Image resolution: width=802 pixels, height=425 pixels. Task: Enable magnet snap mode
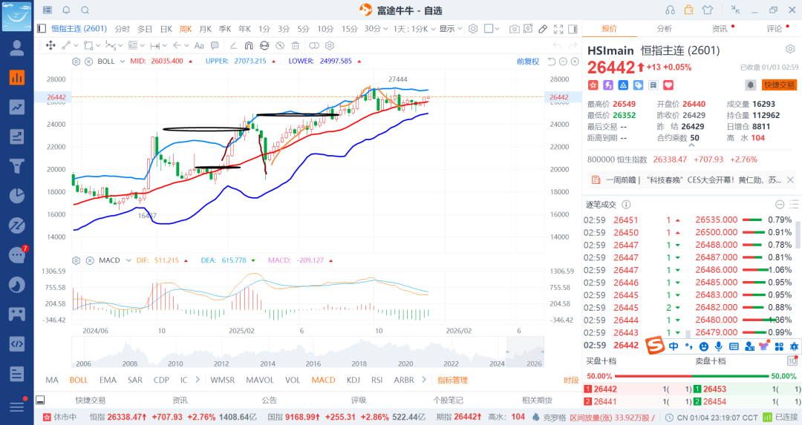click(x=249, y=45)
